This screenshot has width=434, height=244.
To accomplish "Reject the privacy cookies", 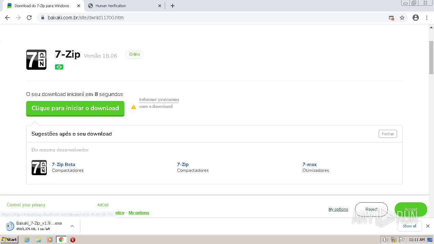I will click(371, 209).
